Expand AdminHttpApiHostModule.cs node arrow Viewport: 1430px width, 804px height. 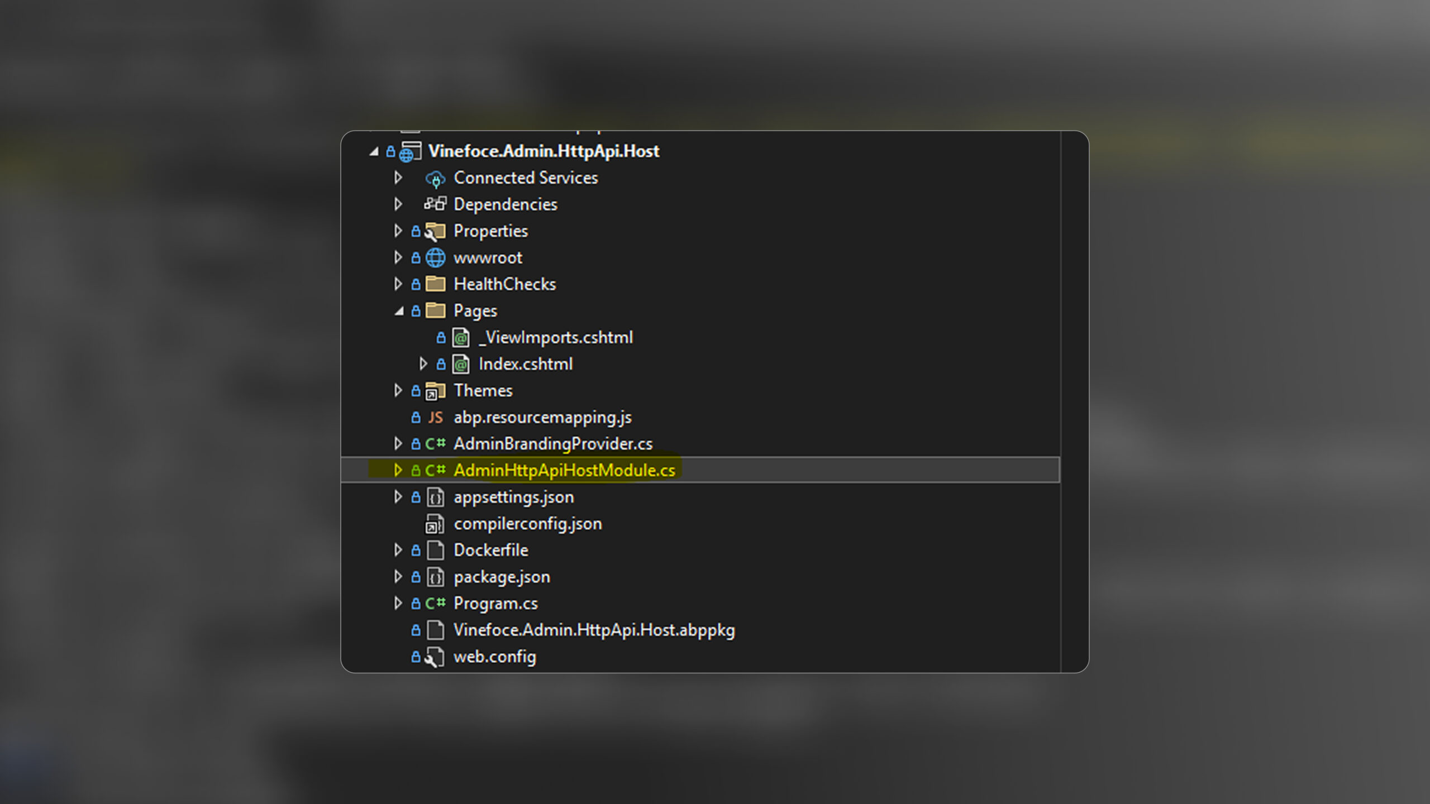pos(398,470)
